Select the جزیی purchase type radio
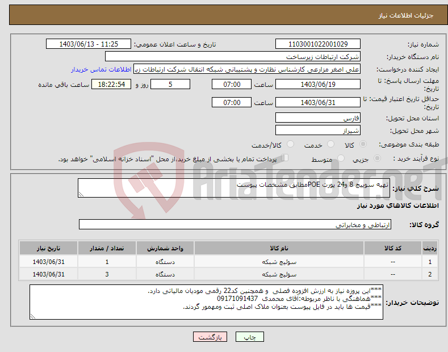The height and width of the screenshot is (352, 448). tap(377, 158)
